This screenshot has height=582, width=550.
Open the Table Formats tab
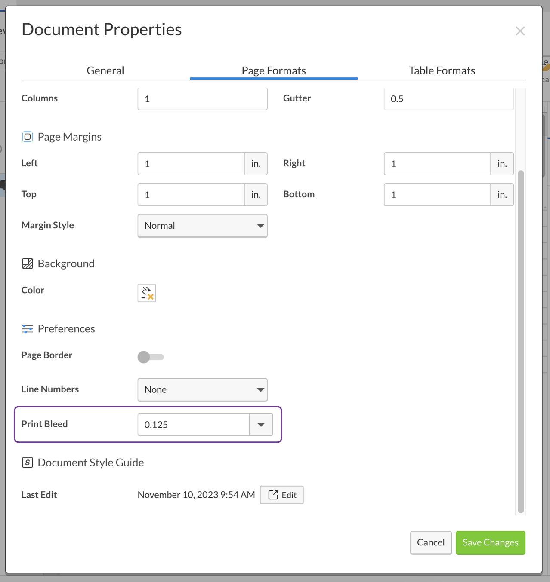pyautogui.click(x=442, y=70)
